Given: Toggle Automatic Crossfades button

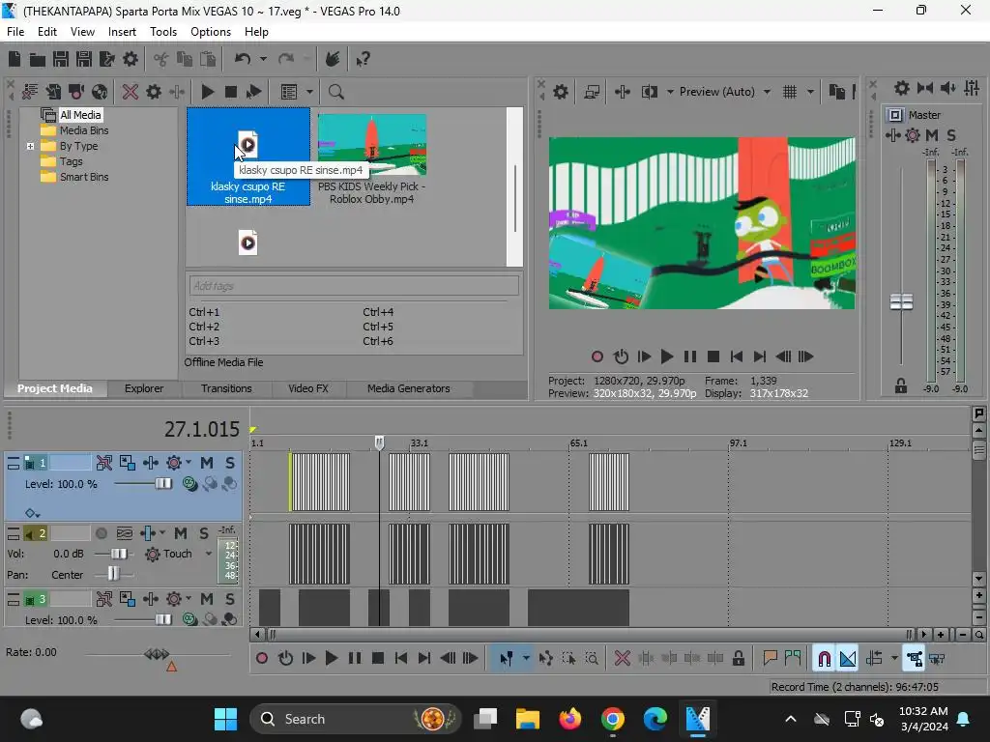Looking at the screenshot, I should (847, 659).
